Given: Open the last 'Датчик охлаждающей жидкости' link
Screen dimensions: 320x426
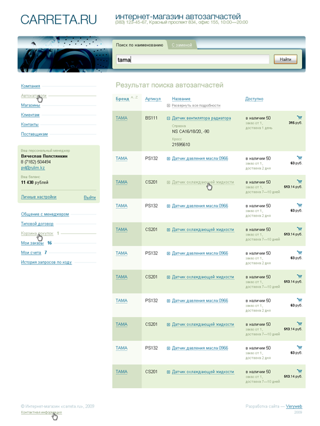Looking at the screenshot, I should click(203, 372).
